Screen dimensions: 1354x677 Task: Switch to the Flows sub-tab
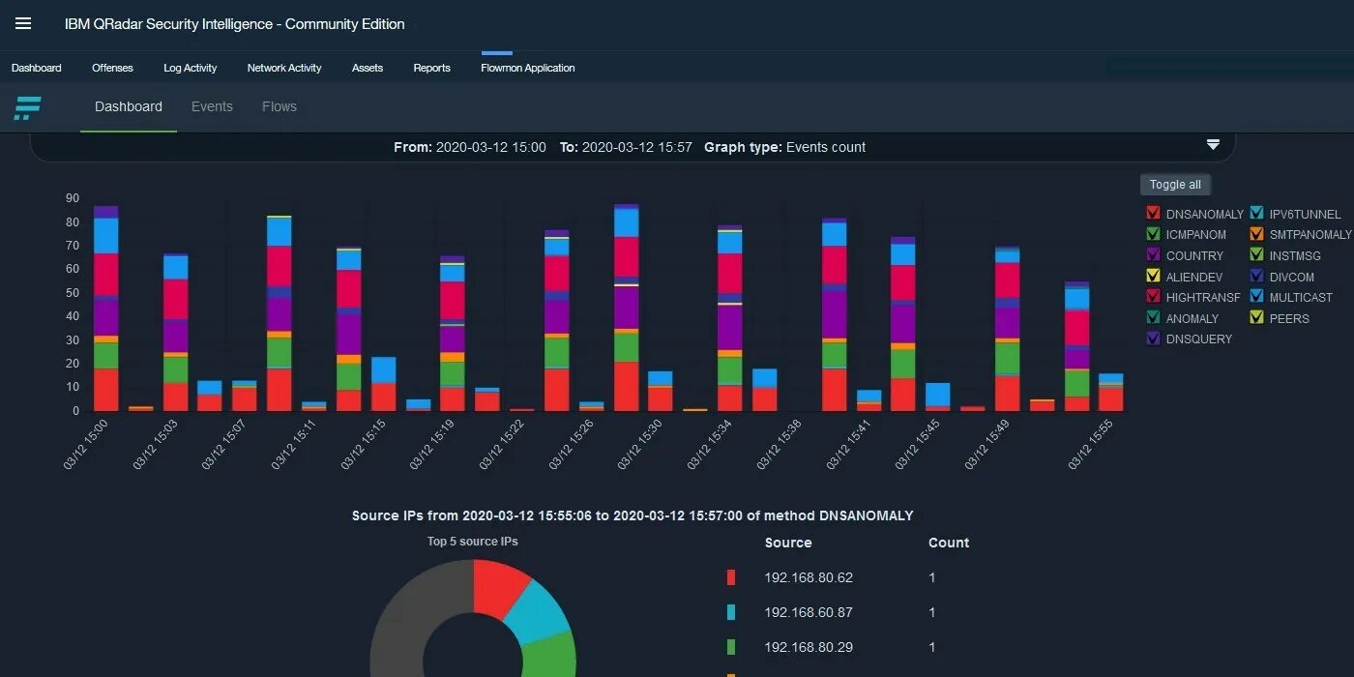(x=280, y=107)
